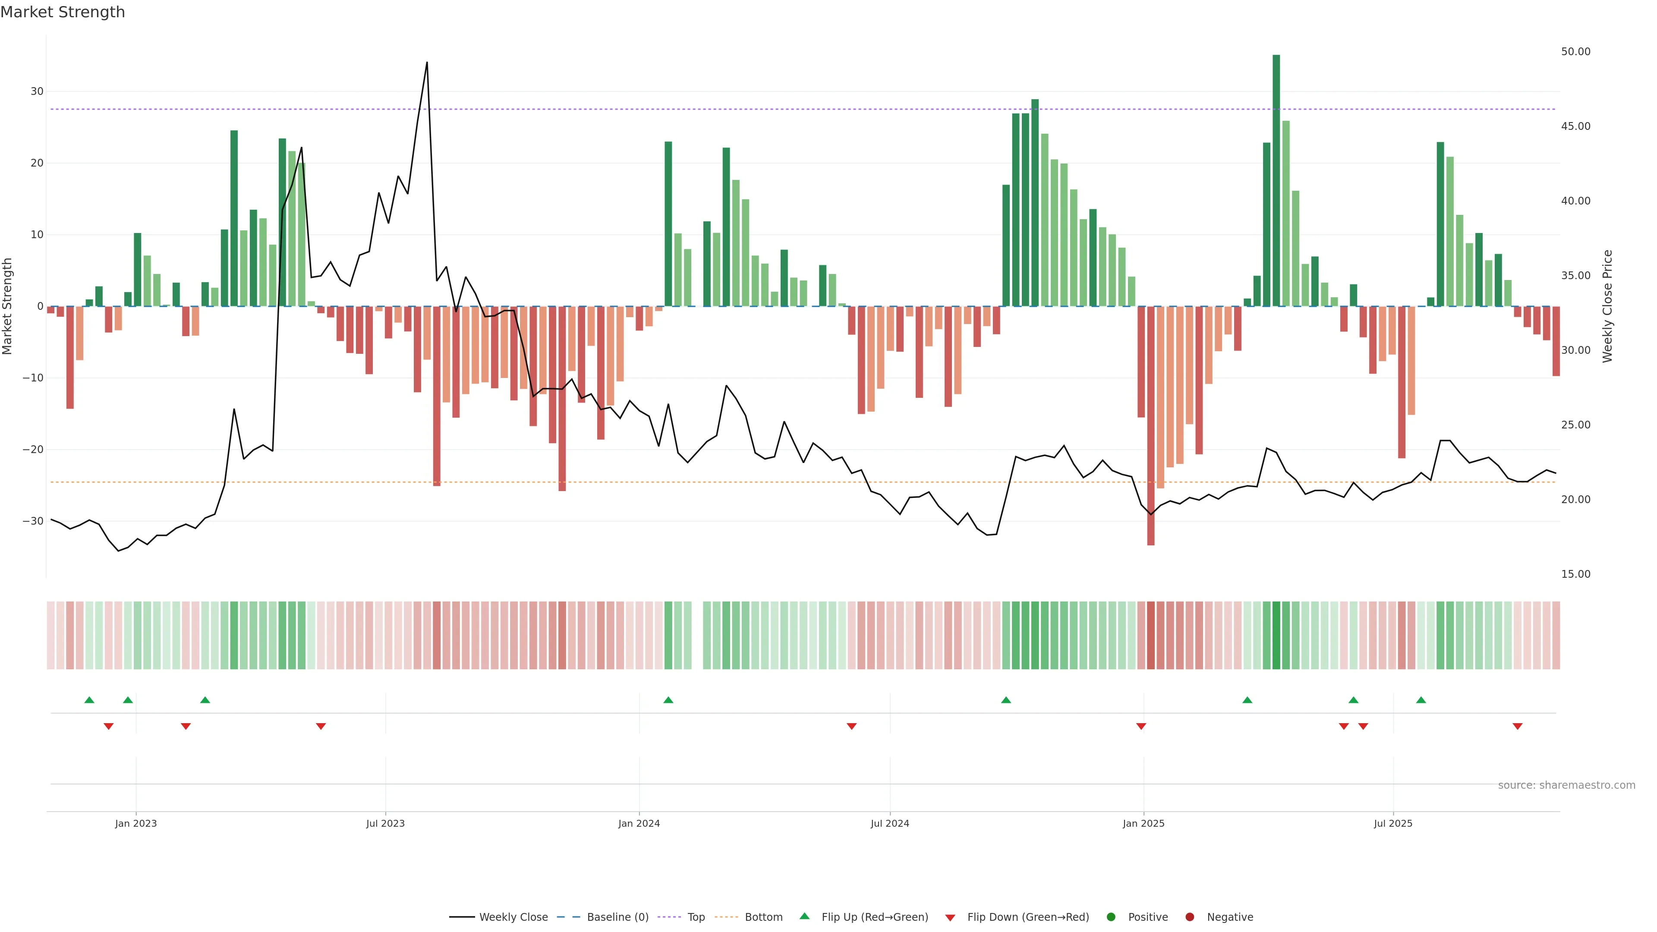Toggle the Top dotted line legend entry
The height and width of the screenshot is (932, 1657).
pos(696,917)
